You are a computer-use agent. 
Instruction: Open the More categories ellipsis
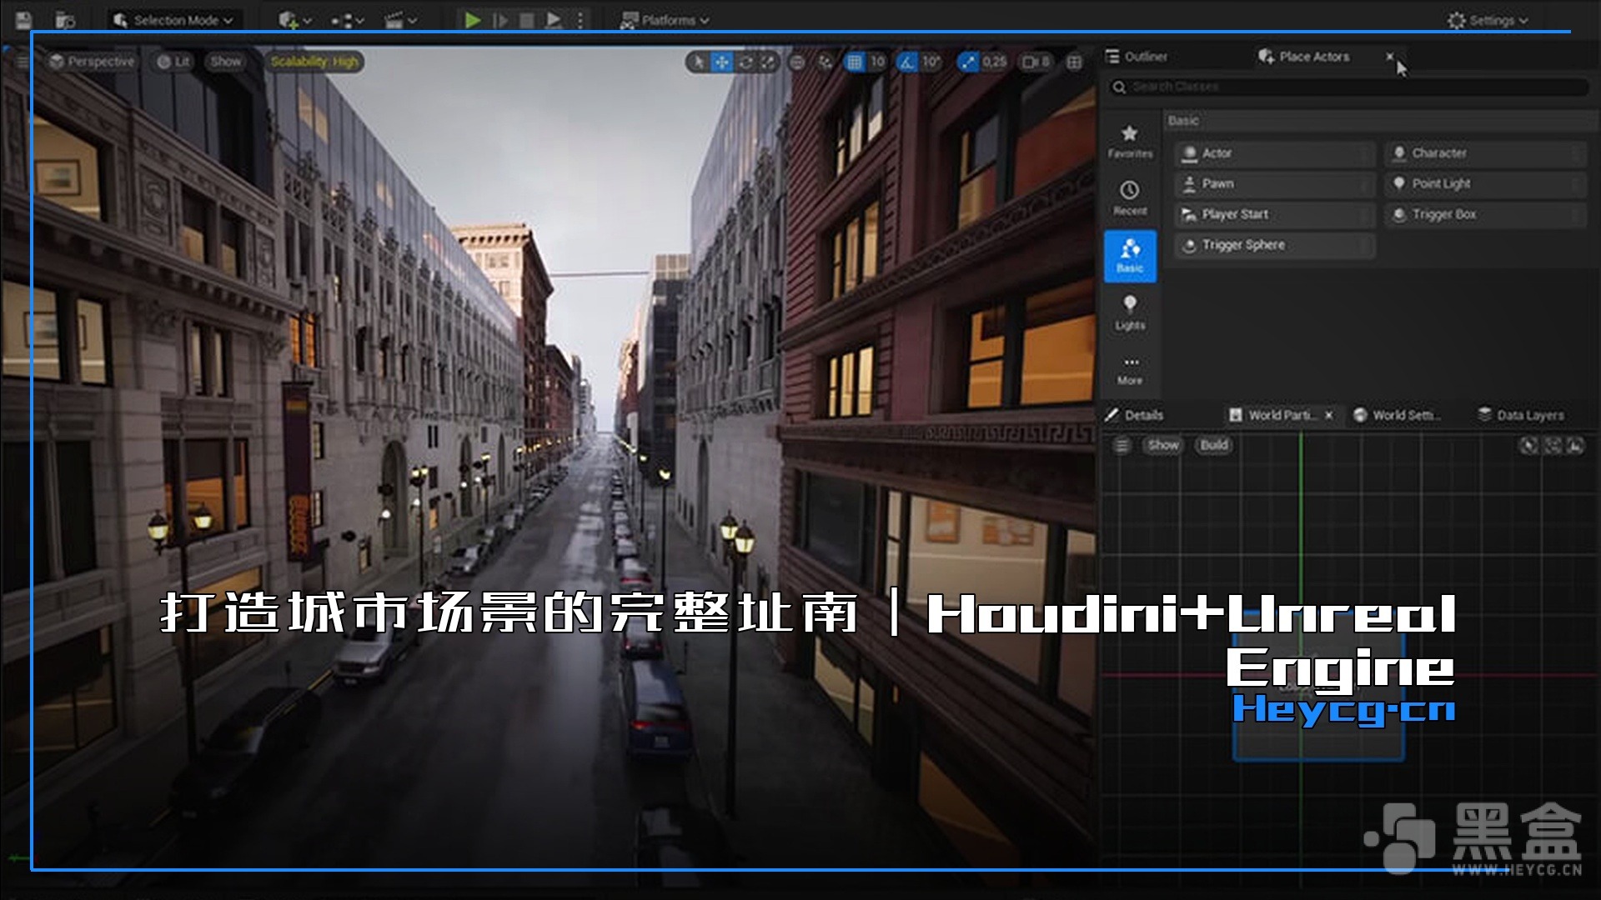coord(1130,370)
